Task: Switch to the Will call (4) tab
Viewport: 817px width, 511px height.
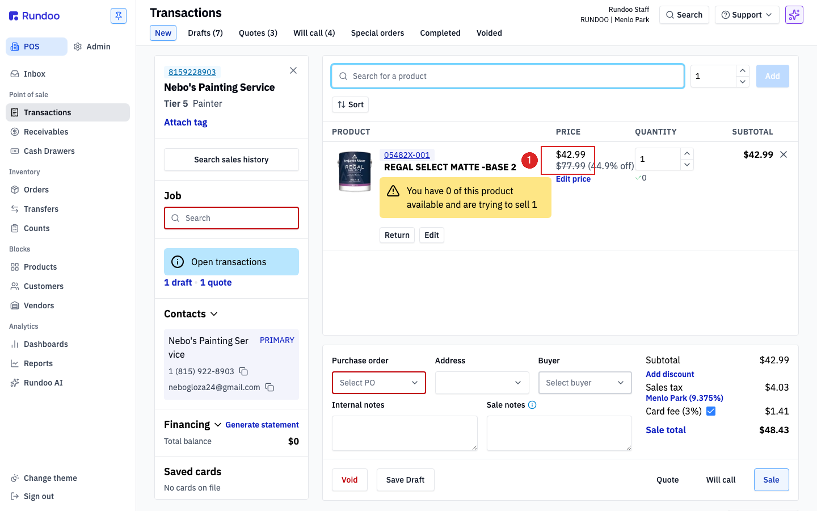Action: pos(314,33)
